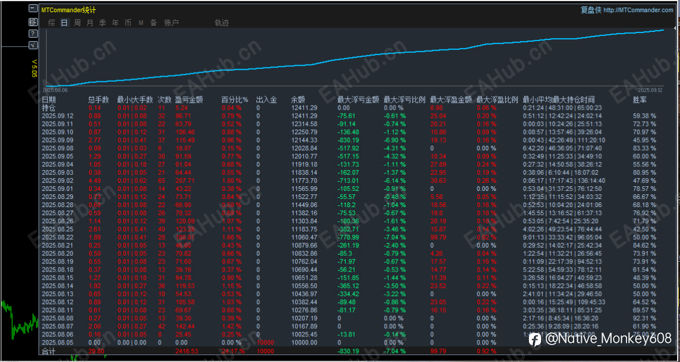Click the 百分比% column header
The image size is (680, 362).
235,100
